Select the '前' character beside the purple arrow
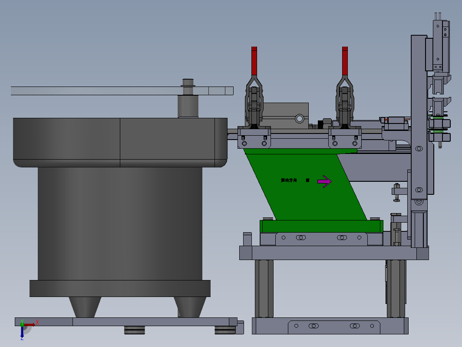 (x=307, y=180)
